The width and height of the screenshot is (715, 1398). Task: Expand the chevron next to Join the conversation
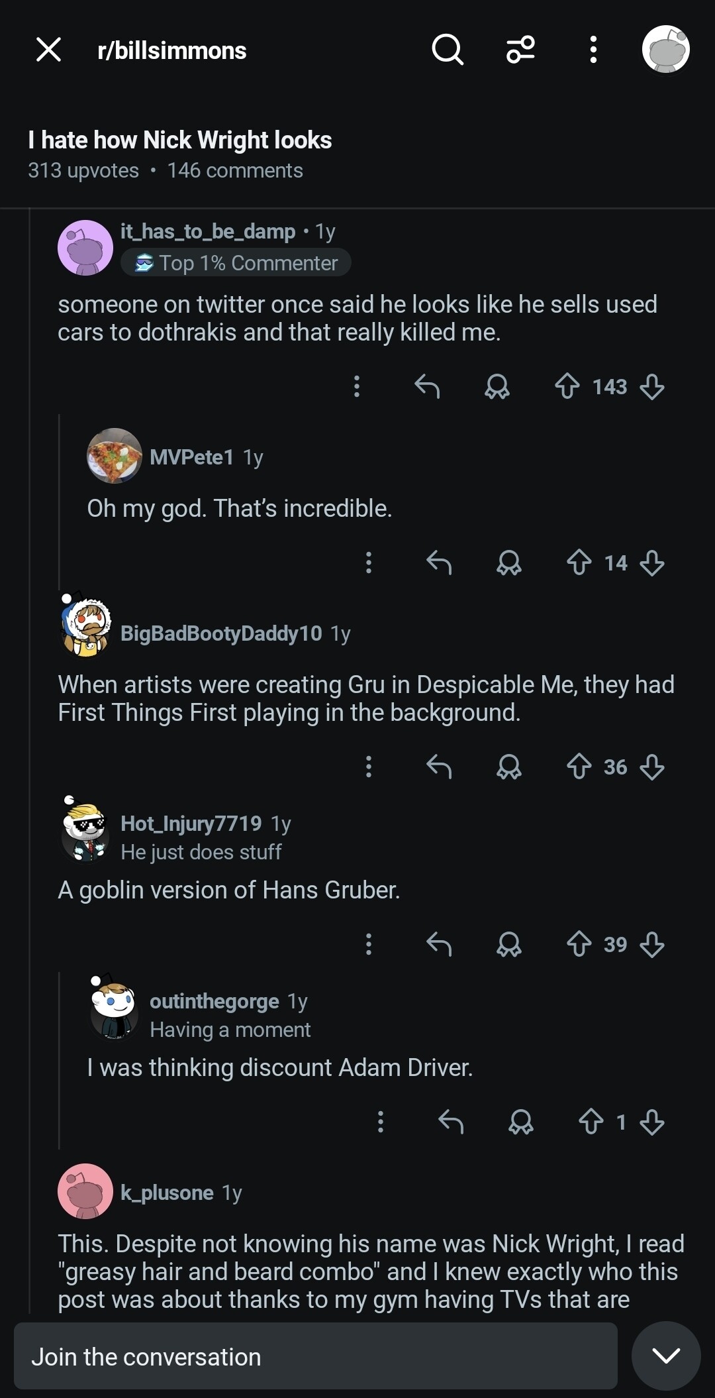(666, 1356)
